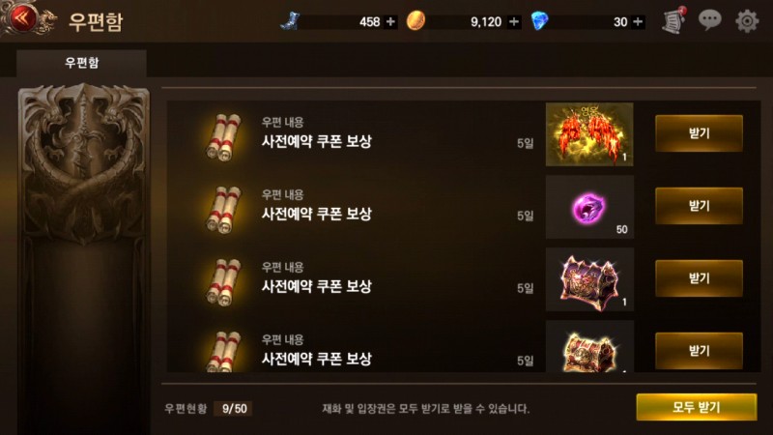
Task: Open the quest scroll icon with red notification
Action: pos(673,20)
